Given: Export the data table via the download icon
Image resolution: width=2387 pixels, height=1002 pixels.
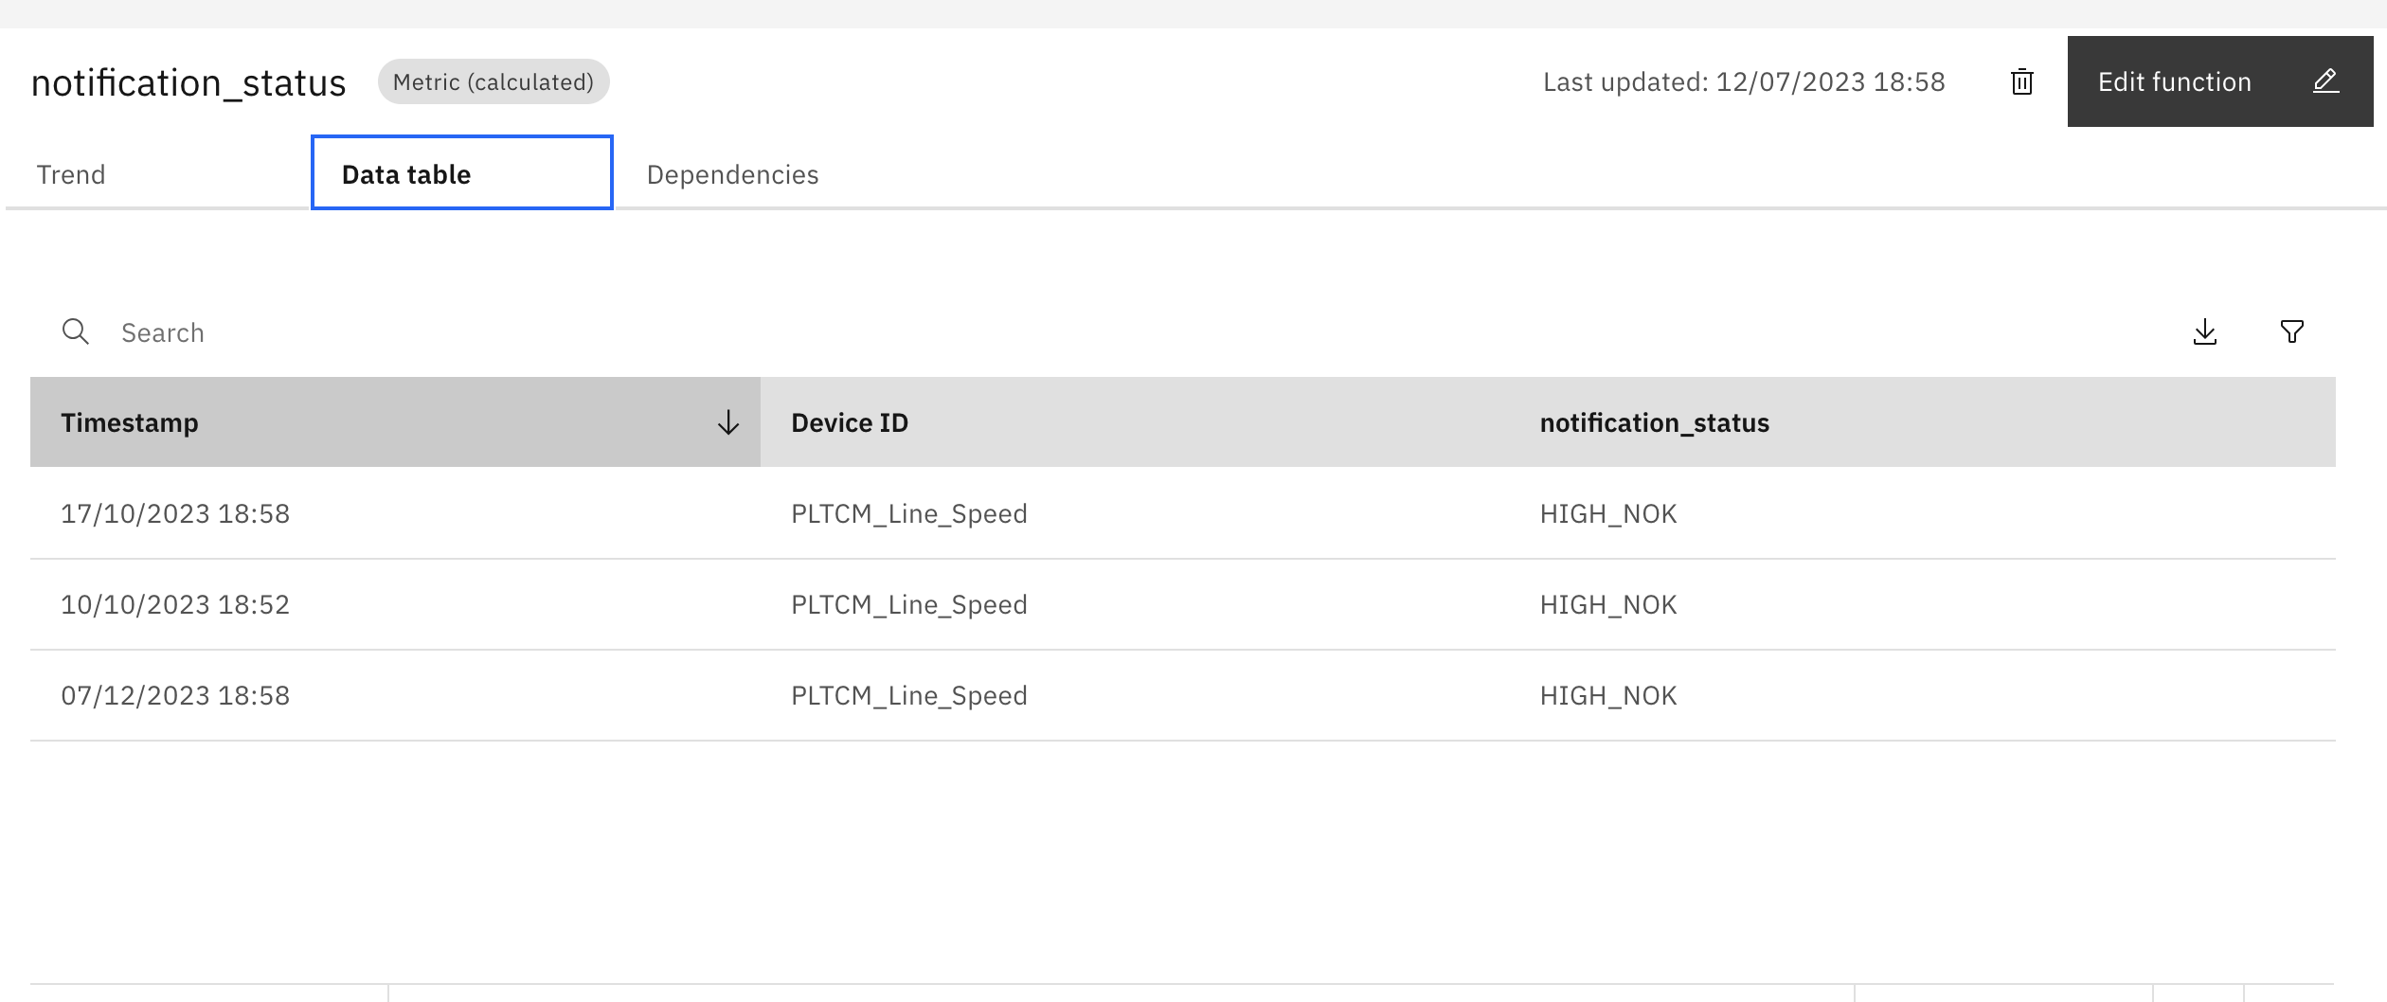Looking at the screenshot, I should pos(2204,332).
